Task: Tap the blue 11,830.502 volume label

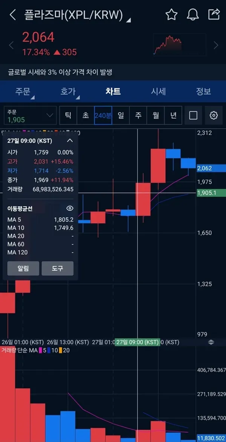Action: 211,438
